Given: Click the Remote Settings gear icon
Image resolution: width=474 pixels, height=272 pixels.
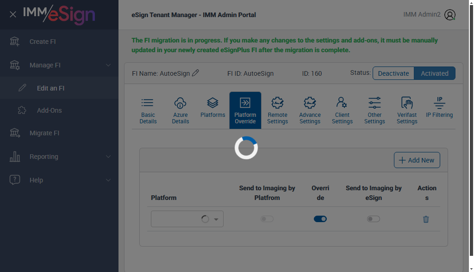Looking at the screenshot, I should [277, 103].
